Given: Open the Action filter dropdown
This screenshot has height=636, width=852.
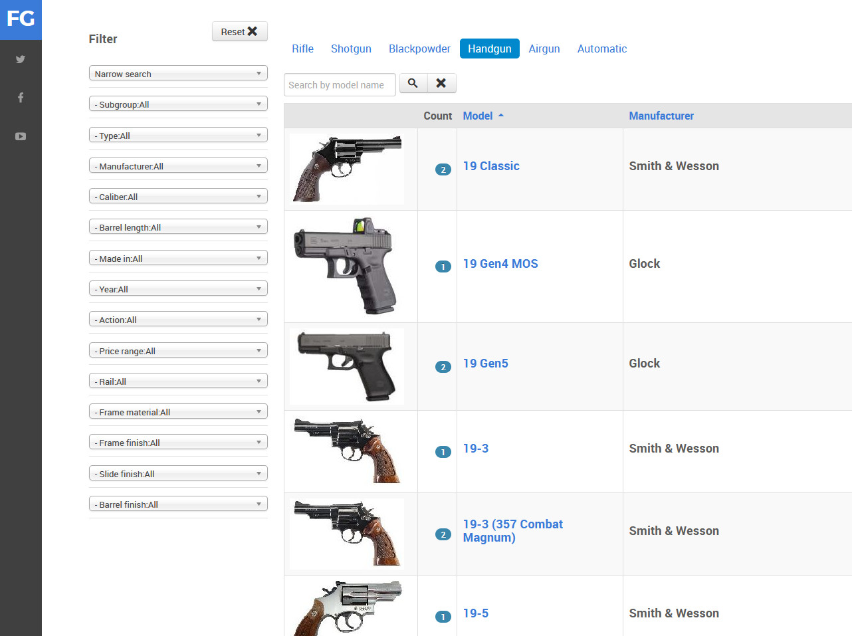Looking at the screenshot, I should 178,319.
